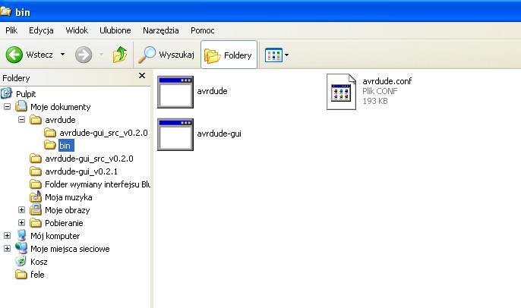Expand the Moje miejsca sieciowe node
Image resolution: width=521 pixels, height=308 pixels.
pyautogui.click(x=7, y=249)
